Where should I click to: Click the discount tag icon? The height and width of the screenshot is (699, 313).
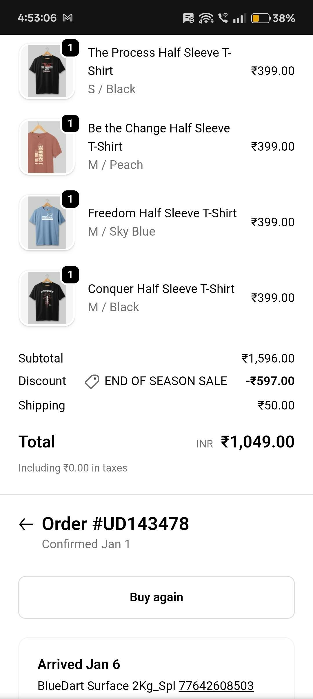point(92,381)
